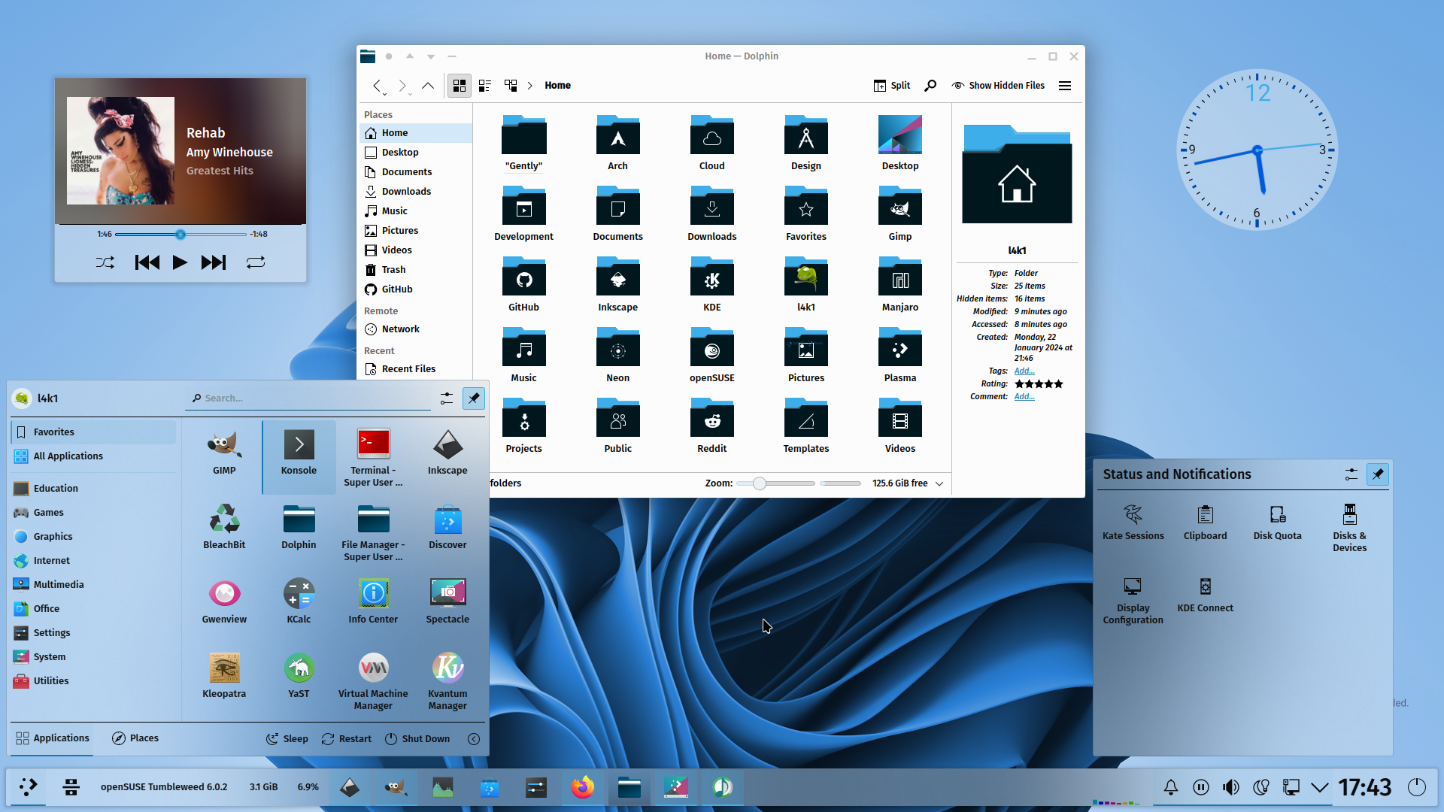Open KDE Connect in system tray panel
The width and height of the screenshot is (1444, 812).
point(1205,595)
